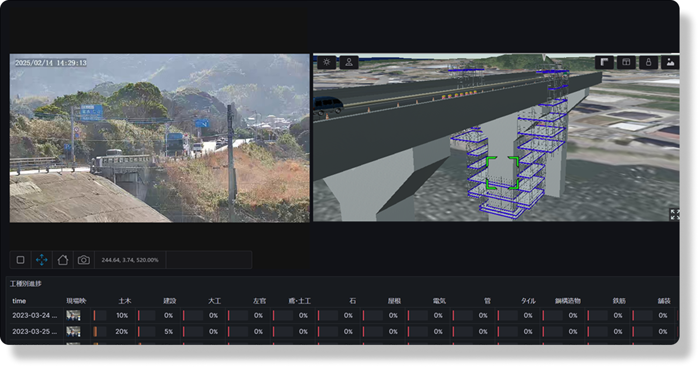Screen dimensions: 699x367
Task: Sort table by the time column header
Action: (x=19, y=301)
